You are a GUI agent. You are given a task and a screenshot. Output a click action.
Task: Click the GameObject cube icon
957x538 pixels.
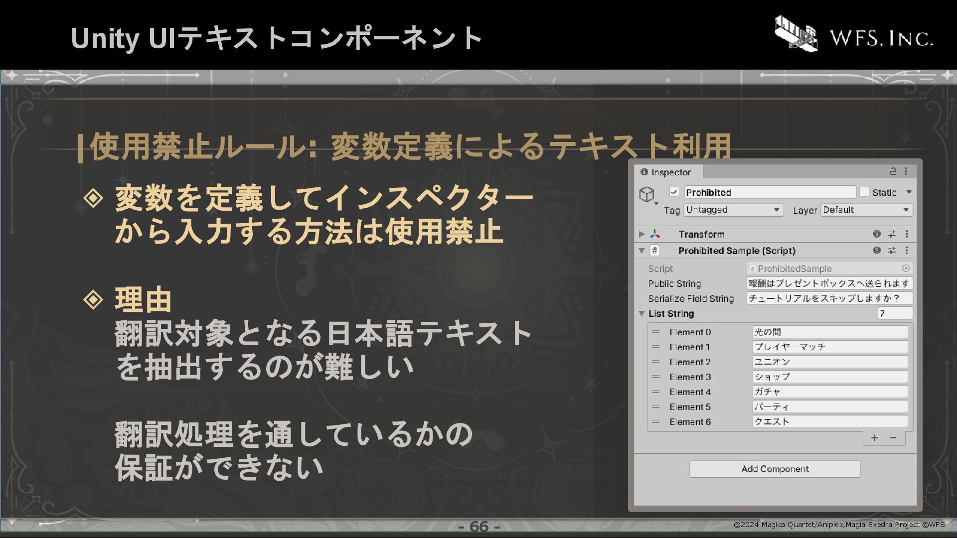point(646,194)
